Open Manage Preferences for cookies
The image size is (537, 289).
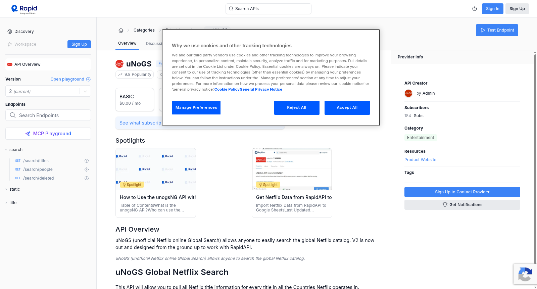[196, 108]
